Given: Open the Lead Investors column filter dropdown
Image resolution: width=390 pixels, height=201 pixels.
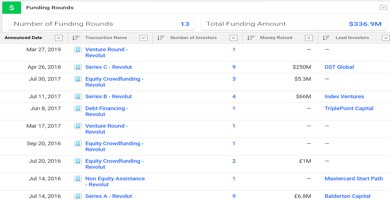Looking at the screenshot, I should pos(385,38).
